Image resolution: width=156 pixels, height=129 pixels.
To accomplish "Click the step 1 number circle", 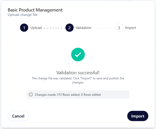I will coord(24,28).
